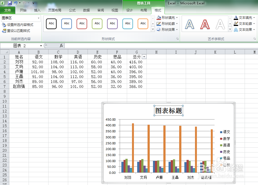Apply green outline Abc shape style

pos(97,24)
